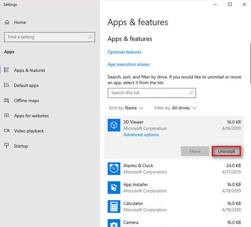Click the Offline maps map icon
This screenshot has width=251, height=227.
click(x=6, y=100)
